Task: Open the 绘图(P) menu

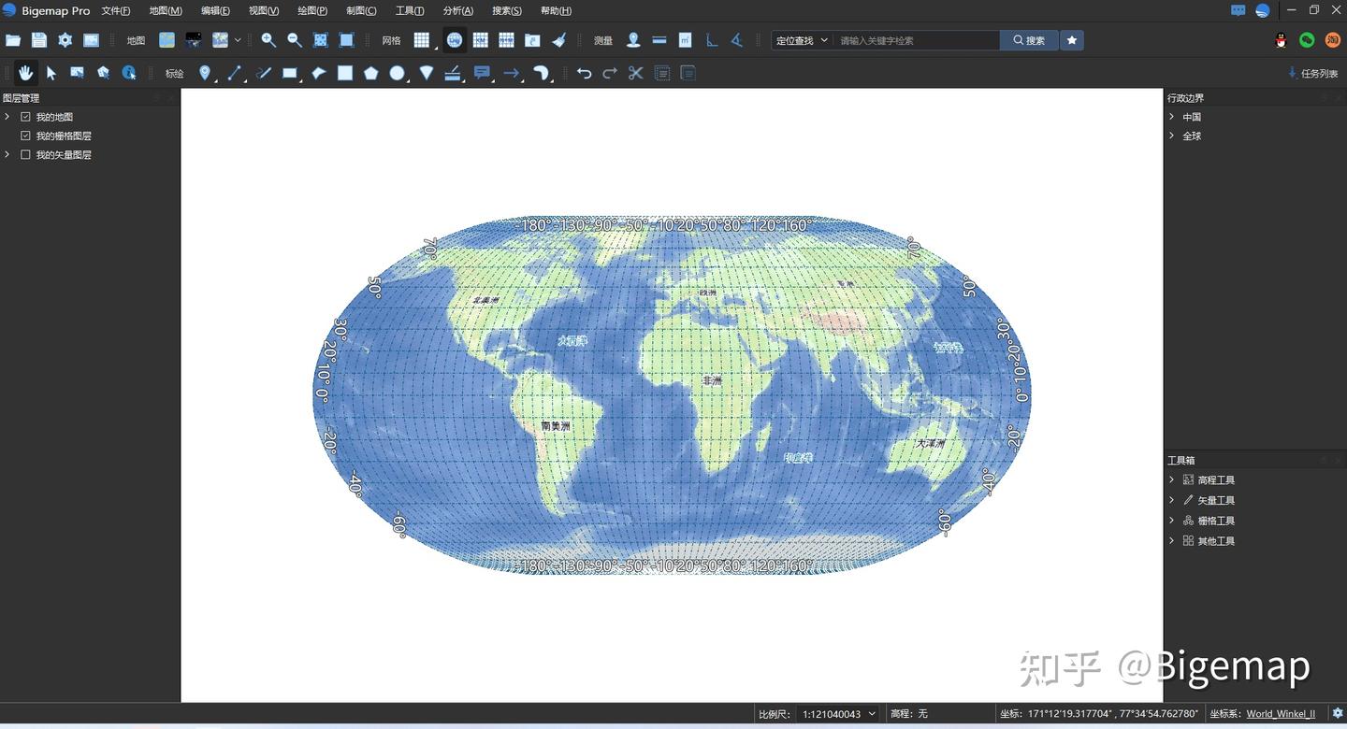Action: tap(312, 10)
